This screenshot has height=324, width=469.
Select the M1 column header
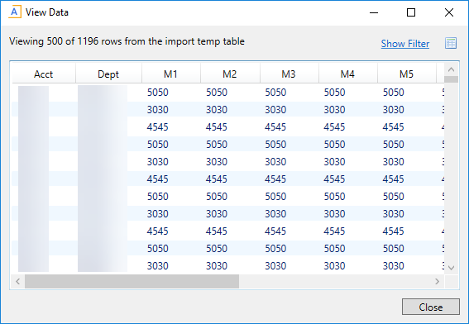pyautogui.click(x=170, y=74)
